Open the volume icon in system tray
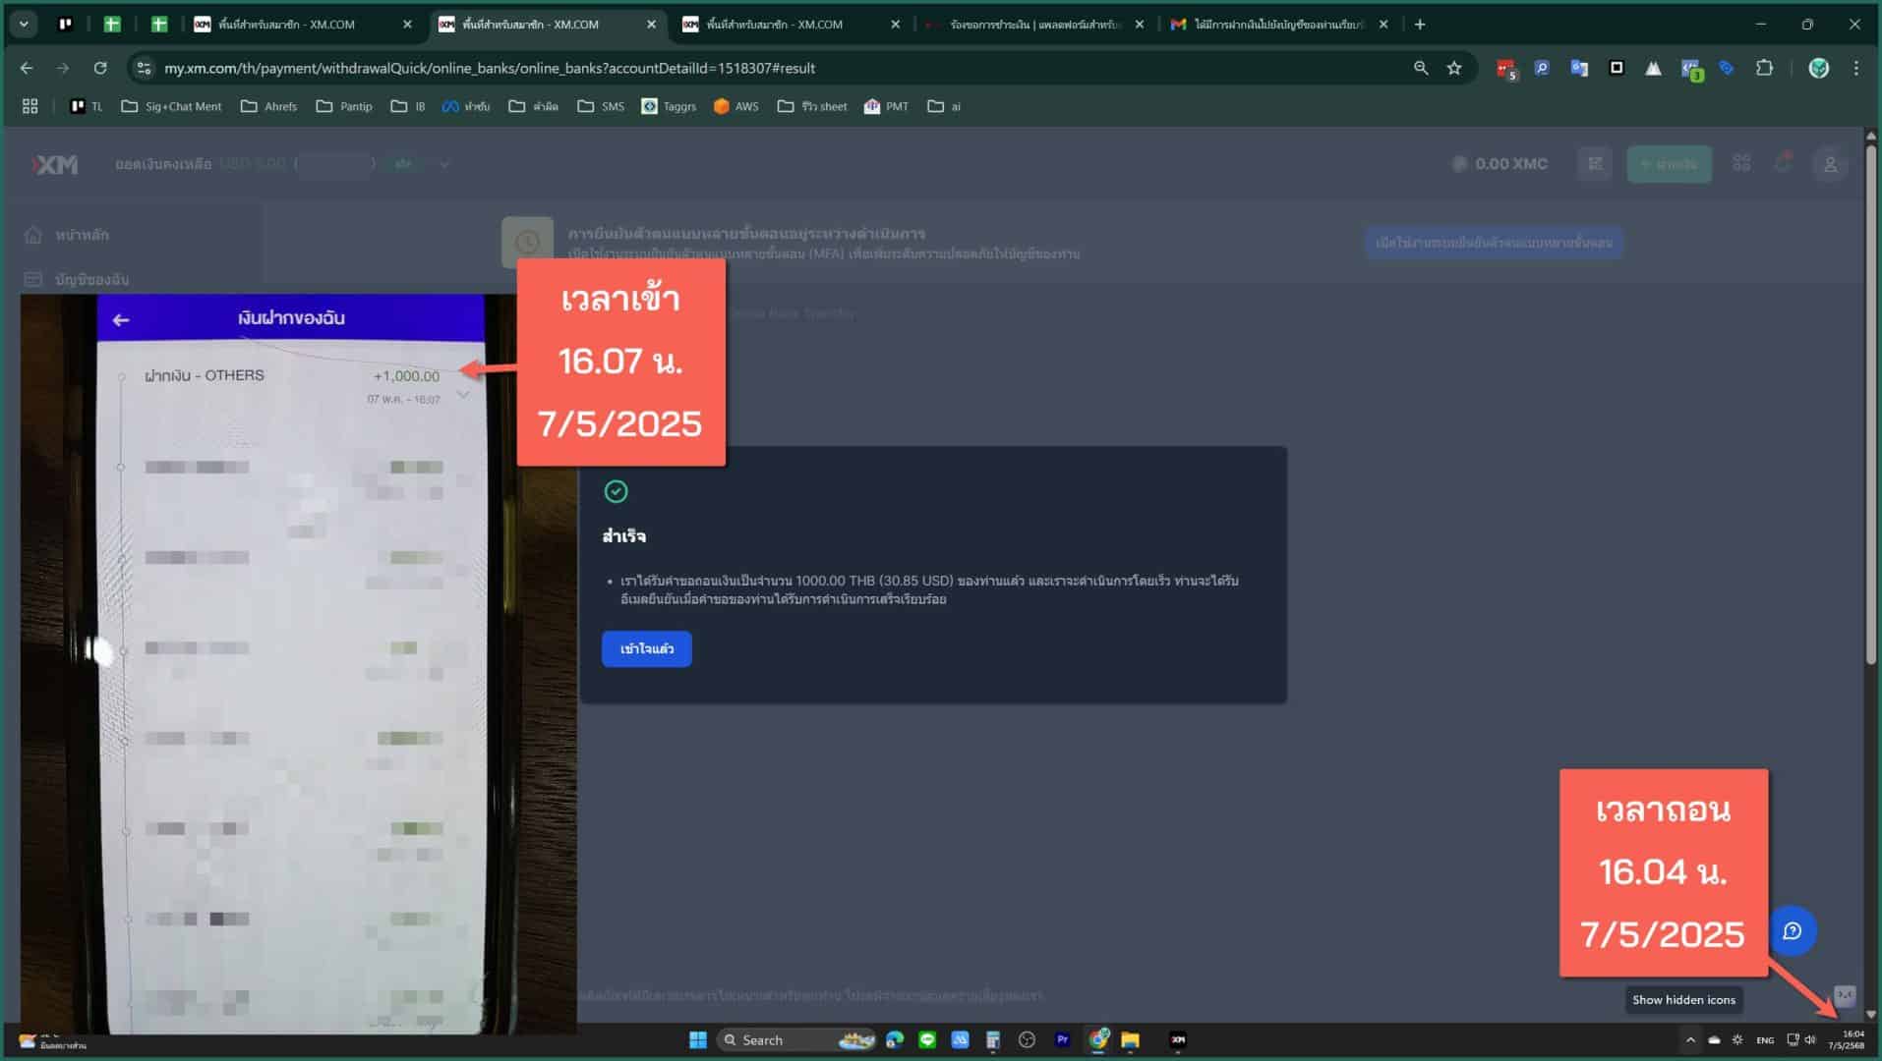 (1810, 1039)
